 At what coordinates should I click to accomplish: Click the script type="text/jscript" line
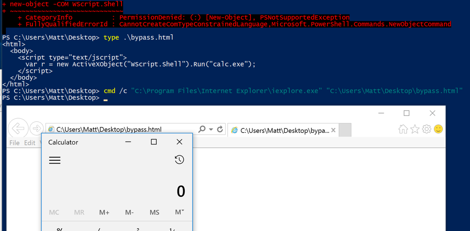72,57
